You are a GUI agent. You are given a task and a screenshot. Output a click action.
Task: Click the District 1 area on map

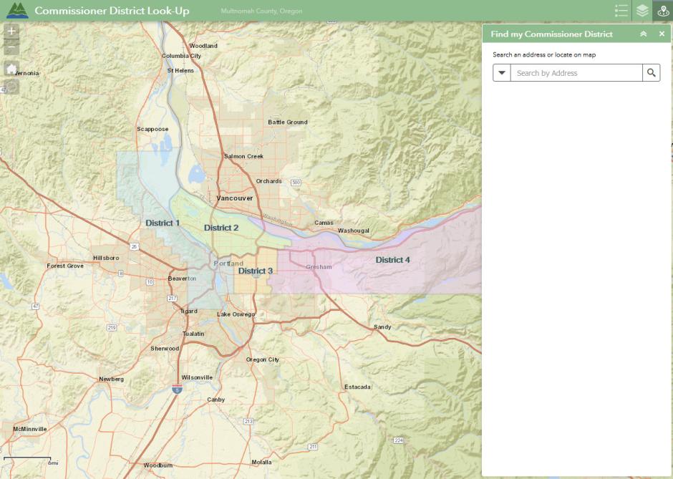(163, 223)
